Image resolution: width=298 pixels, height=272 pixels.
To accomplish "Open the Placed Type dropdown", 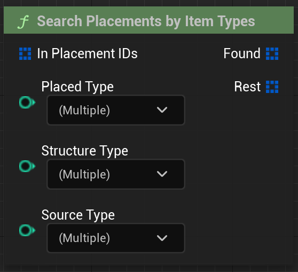I will (116, 110).
